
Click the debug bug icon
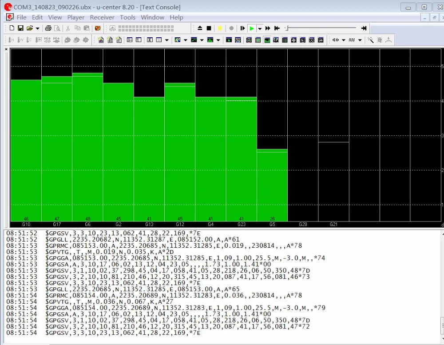point(380,40)
